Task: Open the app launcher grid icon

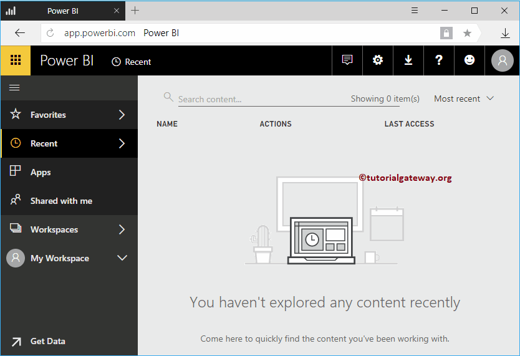Action: coord(16,60)
